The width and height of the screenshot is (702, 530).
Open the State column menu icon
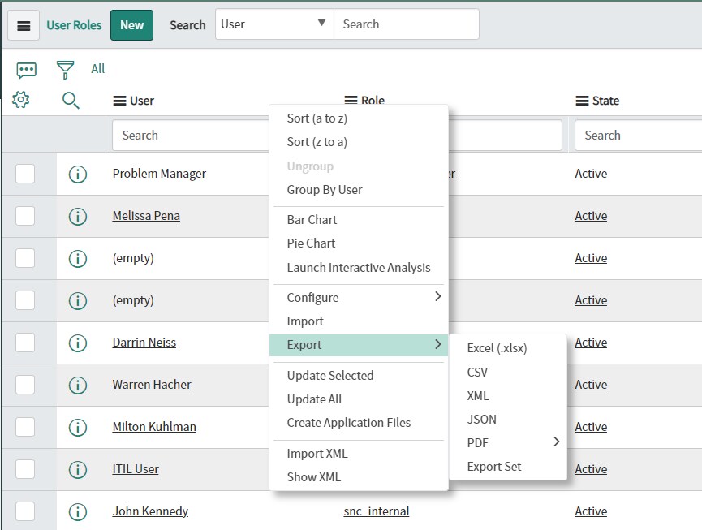pos(582,101)
